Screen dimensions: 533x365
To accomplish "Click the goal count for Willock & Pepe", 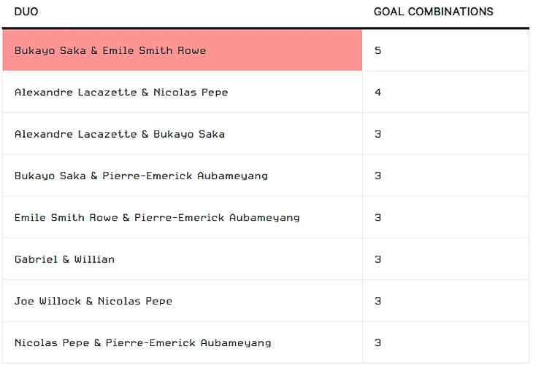I will pyautogui.click(x=377, y=301).
